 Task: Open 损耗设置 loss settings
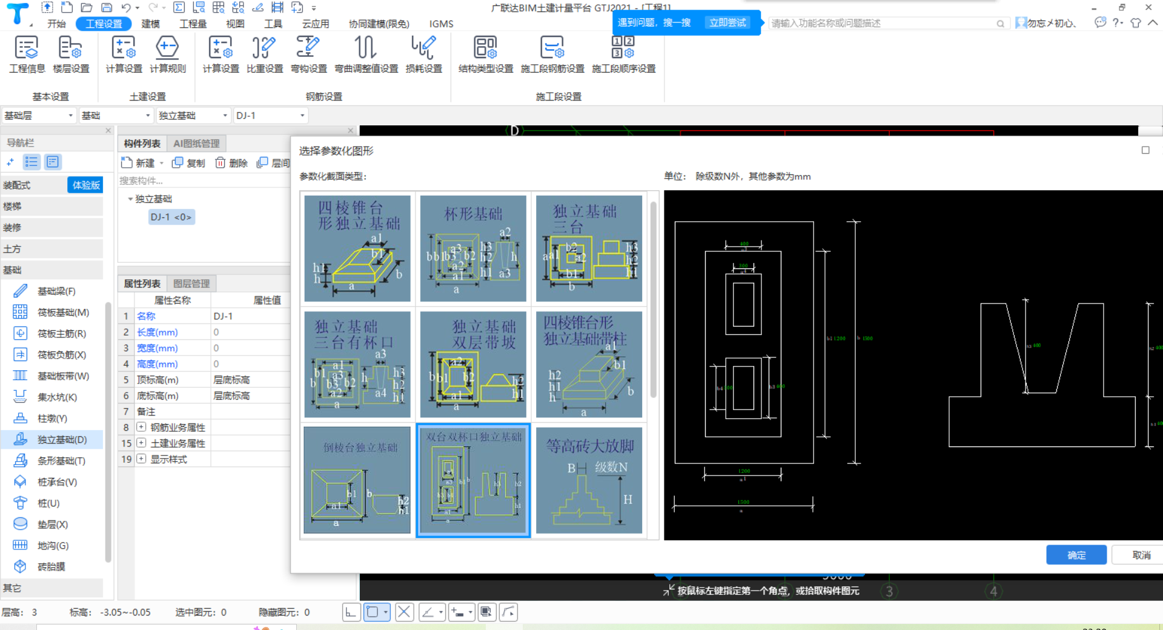(x=424, y=55)
